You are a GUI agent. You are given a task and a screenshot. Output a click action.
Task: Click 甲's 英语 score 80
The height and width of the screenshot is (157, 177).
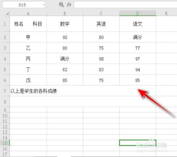(101, 37)
